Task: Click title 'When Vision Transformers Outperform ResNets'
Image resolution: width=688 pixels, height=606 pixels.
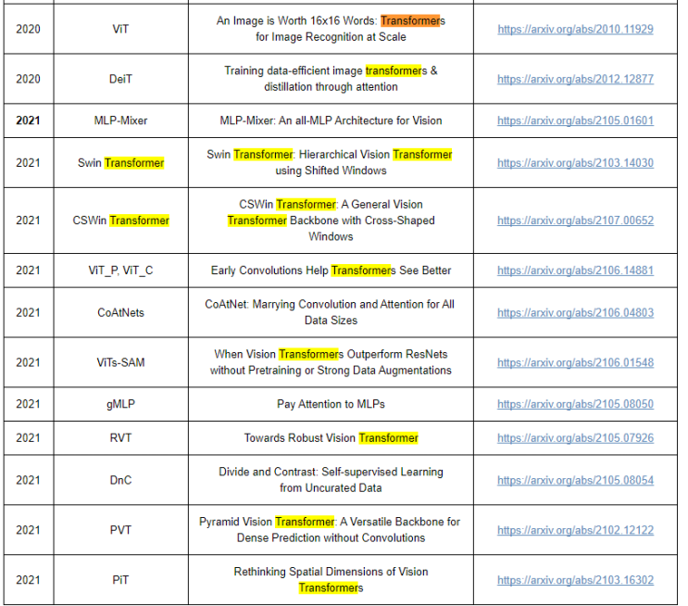Action: point(331,354)
